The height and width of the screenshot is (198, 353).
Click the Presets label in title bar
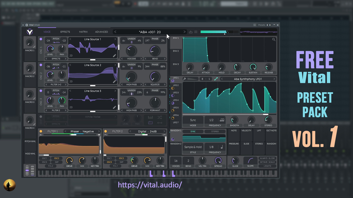click(262, 25)
